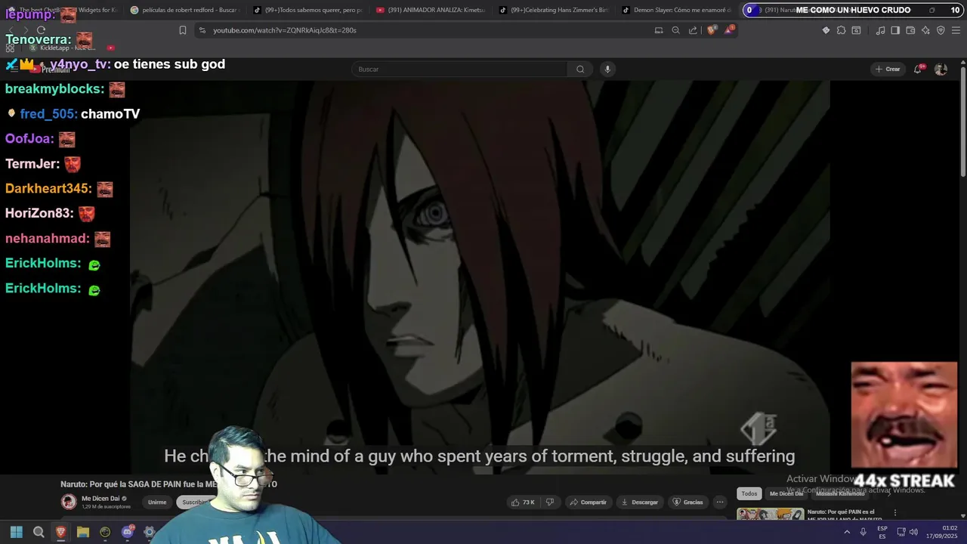Click chat username fred_505
Viewport: 967px width, 544px height.
coord(48,114)
